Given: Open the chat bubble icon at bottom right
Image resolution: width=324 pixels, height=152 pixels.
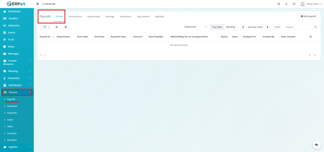Looking at the screenshot, I should tap(316, 145).
